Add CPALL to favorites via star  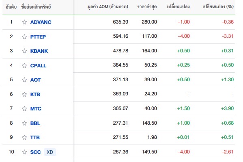tap(24, 66)
